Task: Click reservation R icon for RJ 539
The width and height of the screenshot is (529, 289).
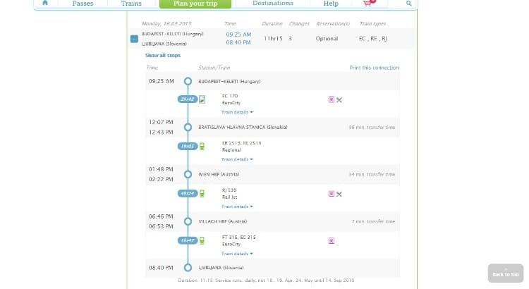Action: click(332, 194)
